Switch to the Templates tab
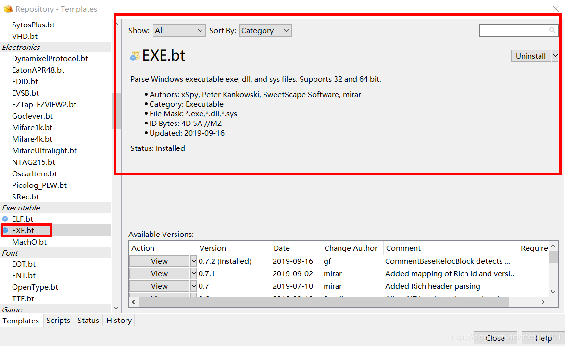This screenshot has height=346, width=565. (x=21, y=321)
